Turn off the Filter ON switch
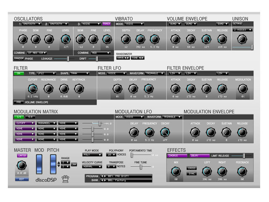 [x=19, y=73]
